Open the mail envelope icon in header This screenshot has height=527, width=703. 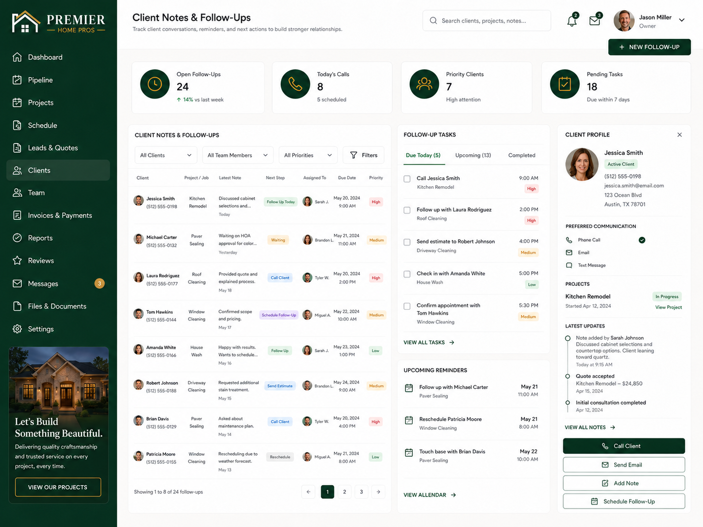595,21
